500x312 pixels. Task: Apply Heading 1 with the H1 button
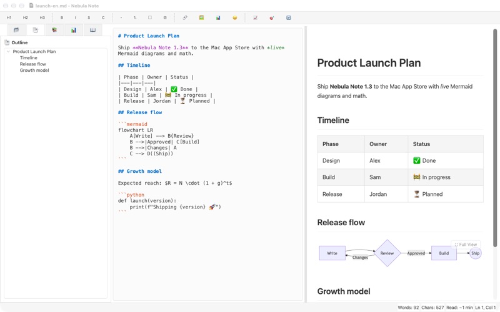click(9, 18)
